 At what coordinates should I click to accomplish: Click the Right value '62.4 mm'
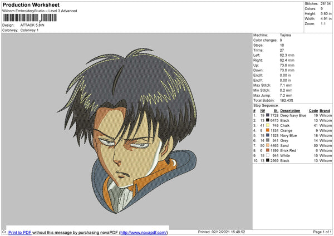[287, 60]
